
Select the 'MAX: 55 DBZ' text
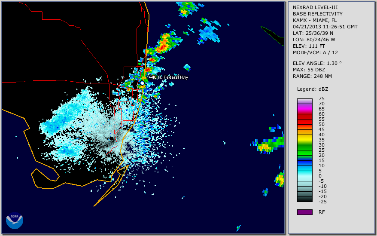pos(309,70)
